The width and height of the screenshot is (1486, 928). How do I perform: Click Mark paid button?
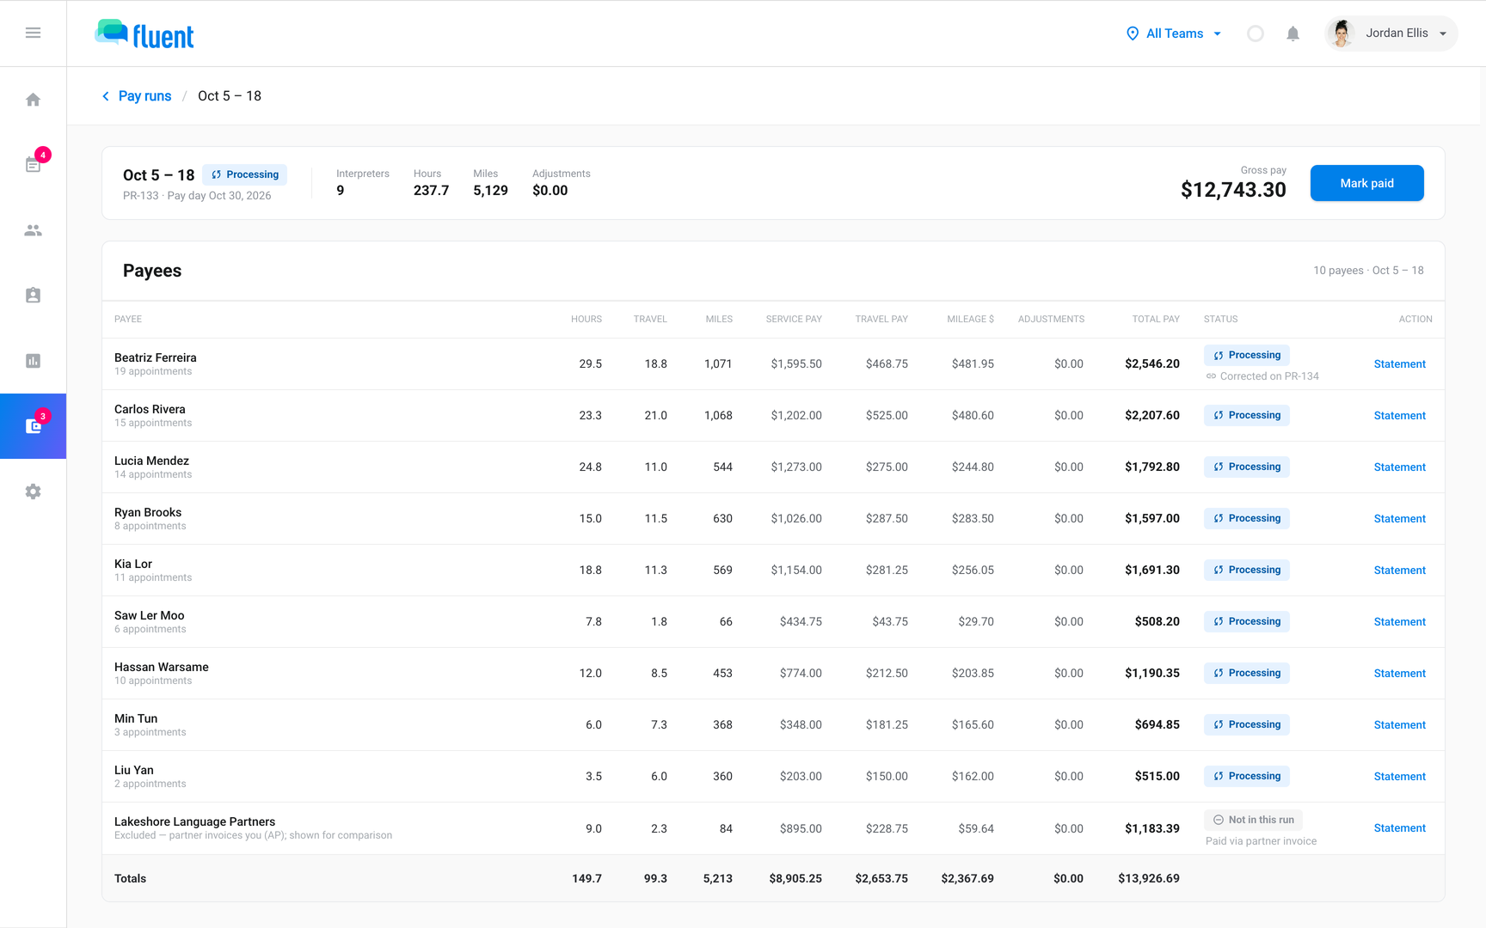pyautogui.click(x=1366, y=183)
